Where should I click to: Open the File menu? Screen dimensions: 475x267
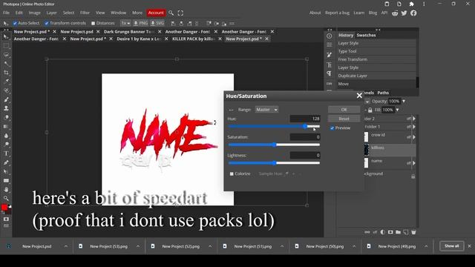click(x=6, y=13)
